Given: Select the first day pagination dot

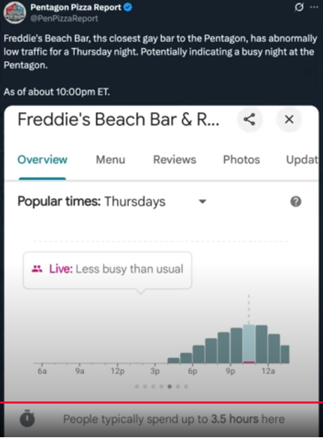Looking at the screenshot, I should 137,387.
